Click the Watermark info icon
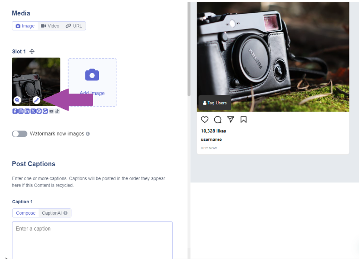 click(88, 134)
